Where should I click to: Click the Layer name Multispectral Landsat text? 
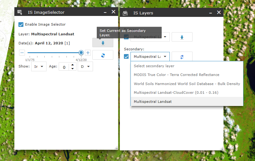pyautogui.click(x=53, y=34)
